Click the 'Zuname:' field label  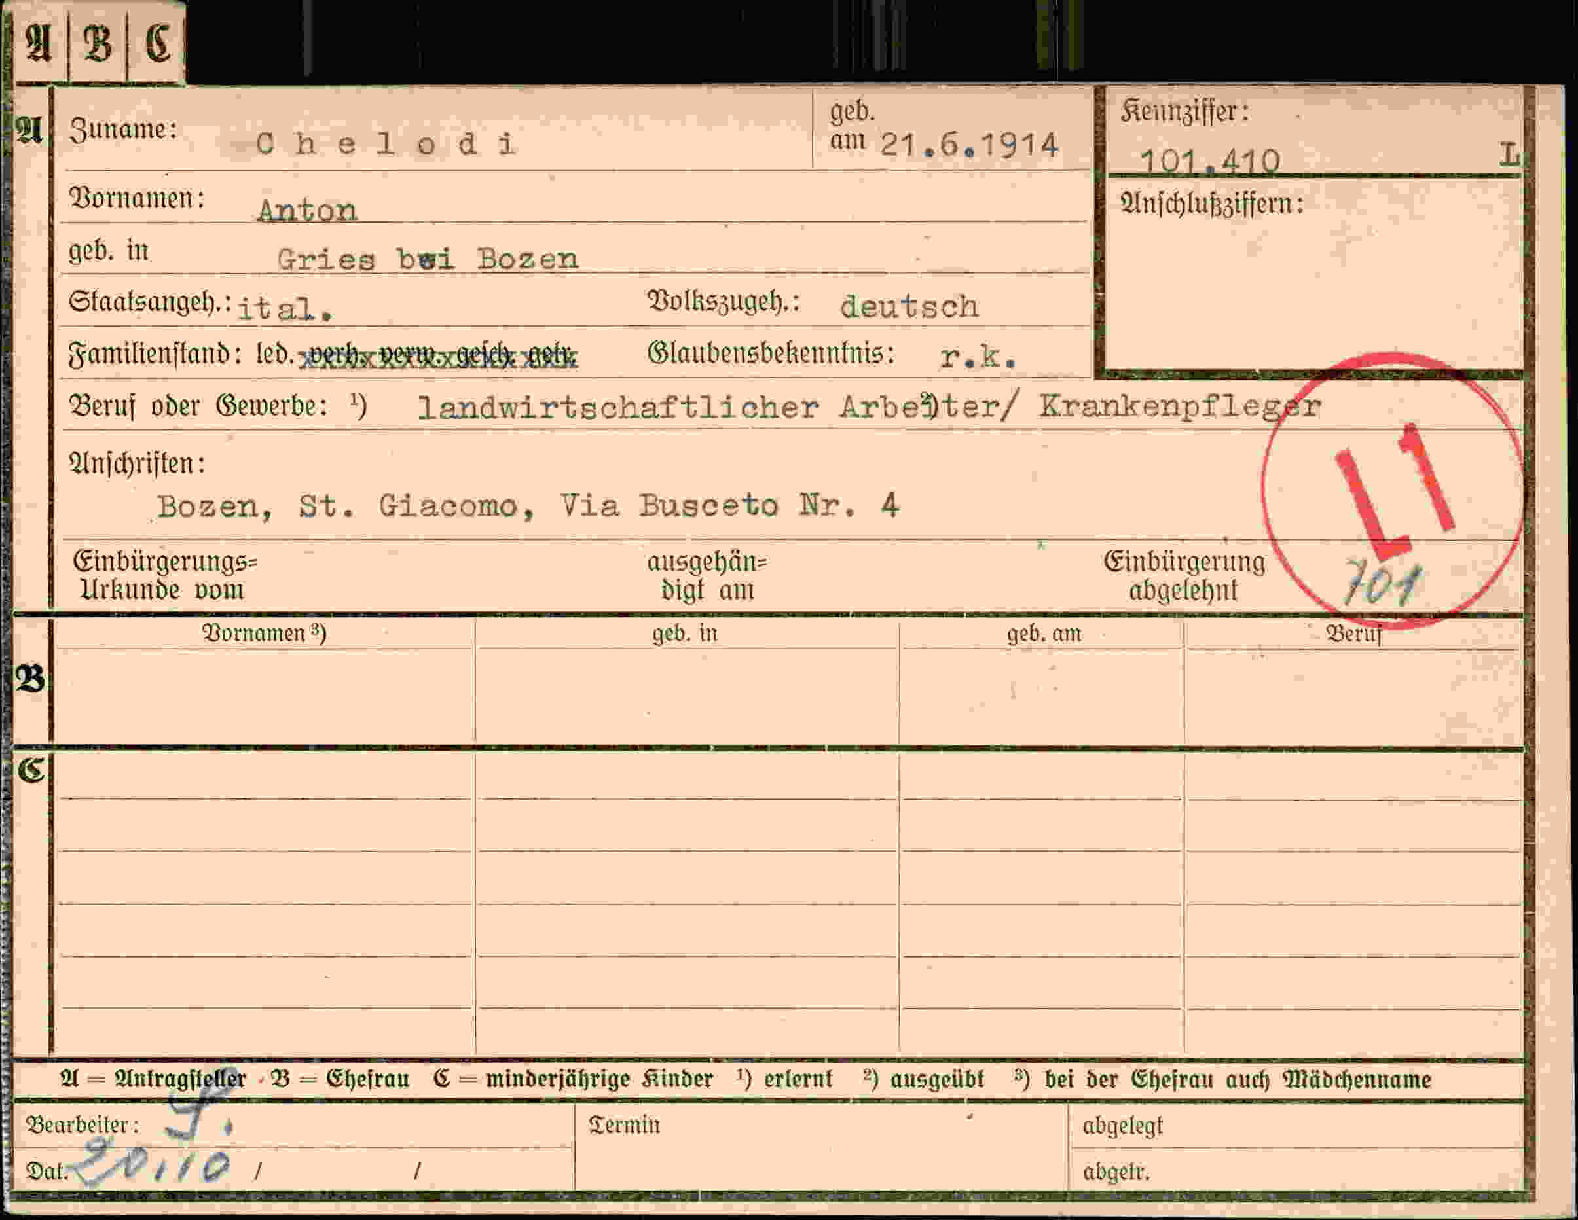[123, 130]
